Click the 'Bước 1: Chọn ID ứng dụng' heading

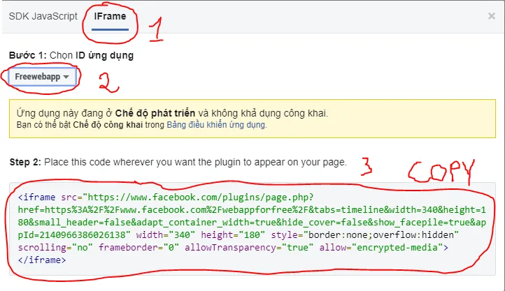coord(71,55)
